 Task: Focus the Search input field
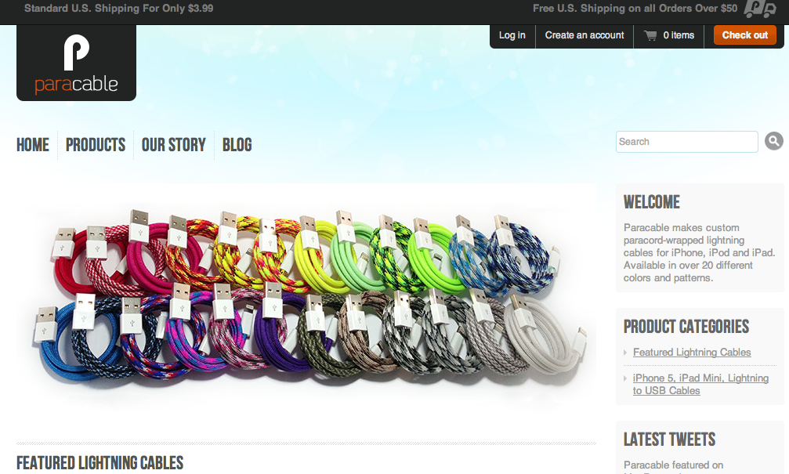[x=687, y=142]
